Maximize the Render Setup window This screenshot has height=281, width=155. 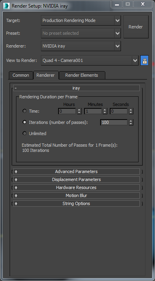(128, 4)
